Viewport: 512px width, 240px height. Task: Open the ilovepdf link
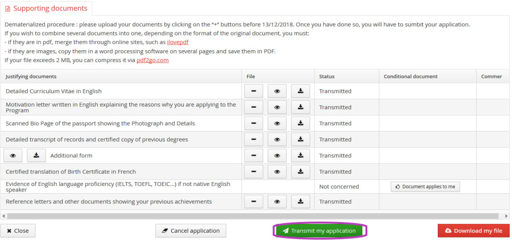pos(177,43)
